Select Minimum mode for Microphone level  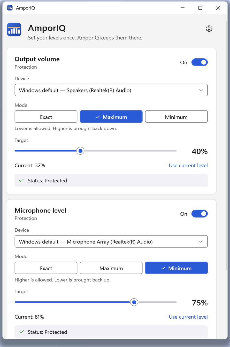(176, 268)
